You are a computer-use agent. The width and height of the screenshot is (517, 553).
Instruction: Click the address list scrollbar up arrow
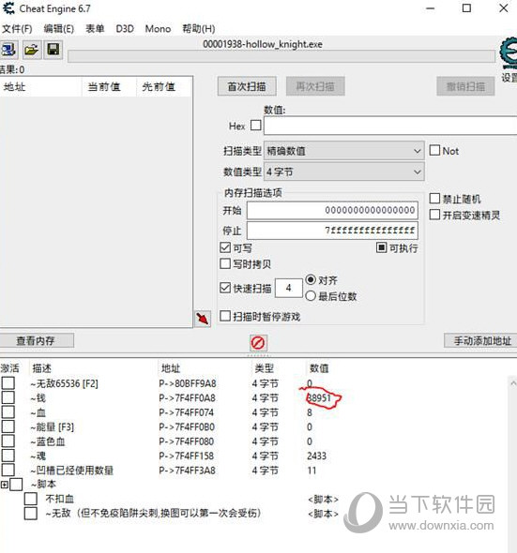tap(512, 383)
